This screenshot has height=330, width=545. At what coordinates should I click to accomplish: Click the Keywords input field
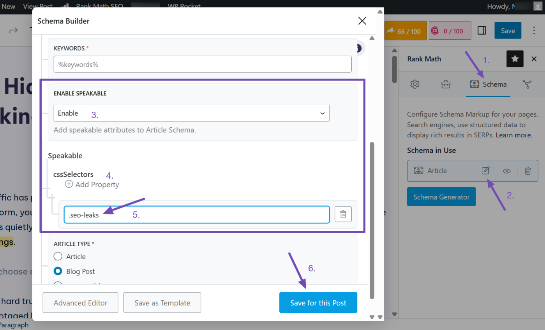(x=203, y=64)
